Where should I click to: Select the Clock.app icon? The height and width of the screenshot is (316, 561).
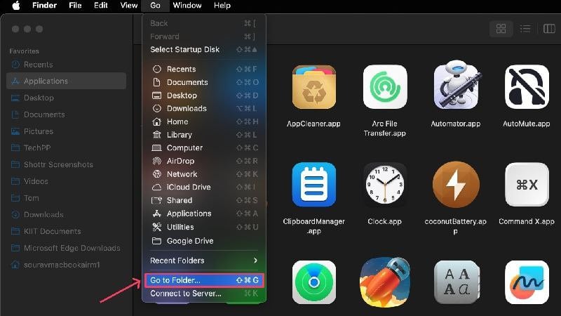(x=384, y=185)
